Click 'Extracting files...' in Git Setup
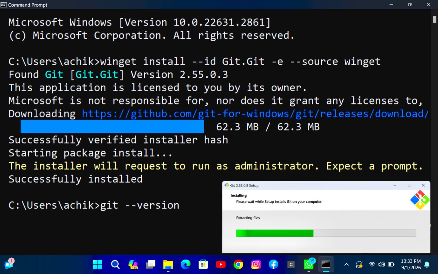Screen dimensions: 438x274 (249, 218)
